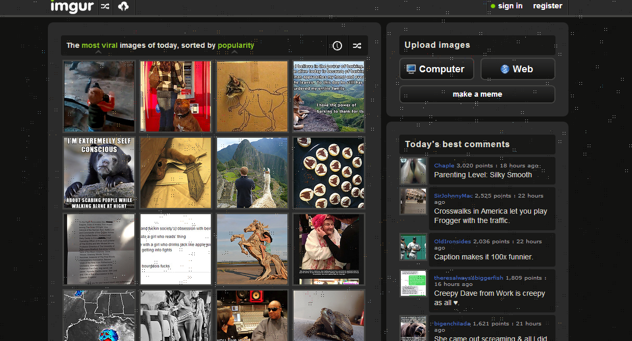Image resolution: width=632 pixels, height=341 pixels.
Task: Upload images from Web
Action: coord(517,69)
